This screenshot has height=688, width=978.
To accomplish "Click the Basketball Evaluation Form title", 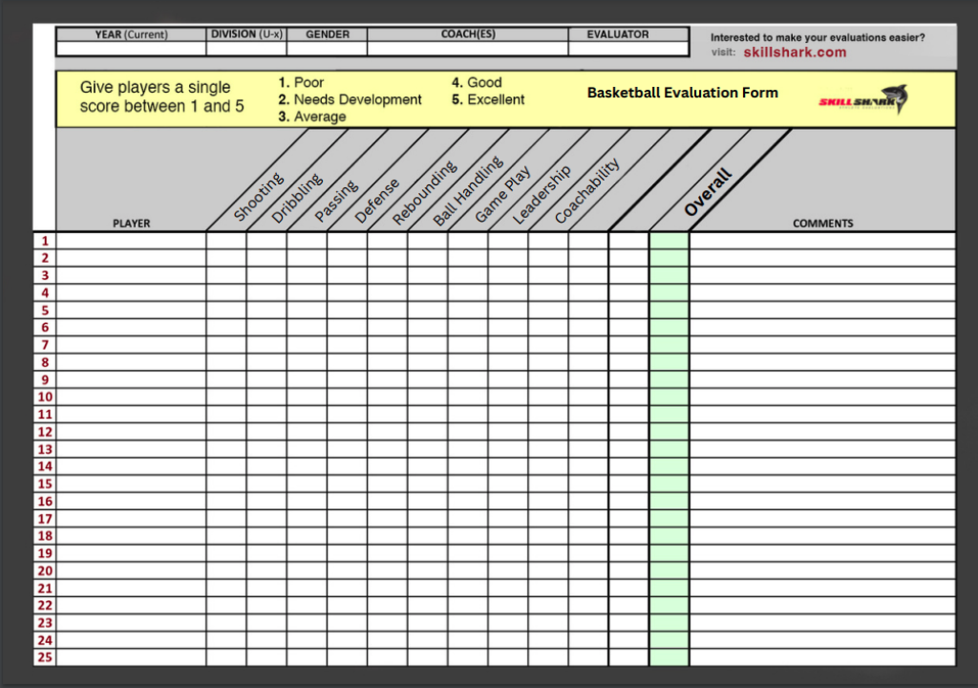I will coord(682,93).
